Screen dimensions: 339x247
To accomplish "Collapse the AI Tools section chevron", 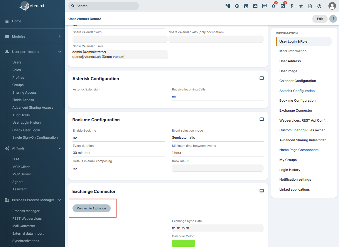I will 60,148.
